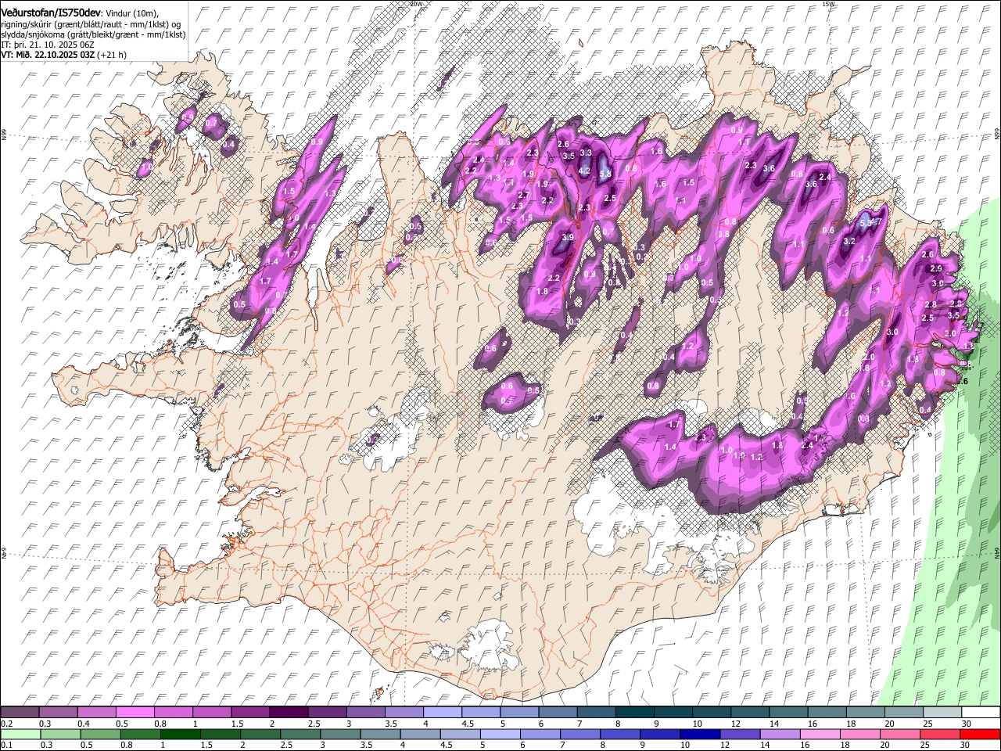Pick the light pink swatch labeled 16, lower row

click(820, 734)
